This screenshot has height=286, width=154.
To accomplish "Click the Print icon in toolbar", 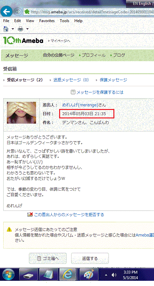I will (20, 29).
